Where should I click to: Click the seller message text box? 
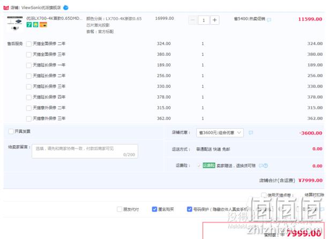[x=85, y=151]
